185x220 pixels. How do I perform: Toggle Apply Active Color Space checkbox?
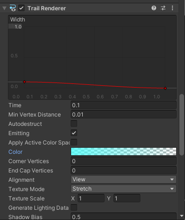(x=74, y=142)
